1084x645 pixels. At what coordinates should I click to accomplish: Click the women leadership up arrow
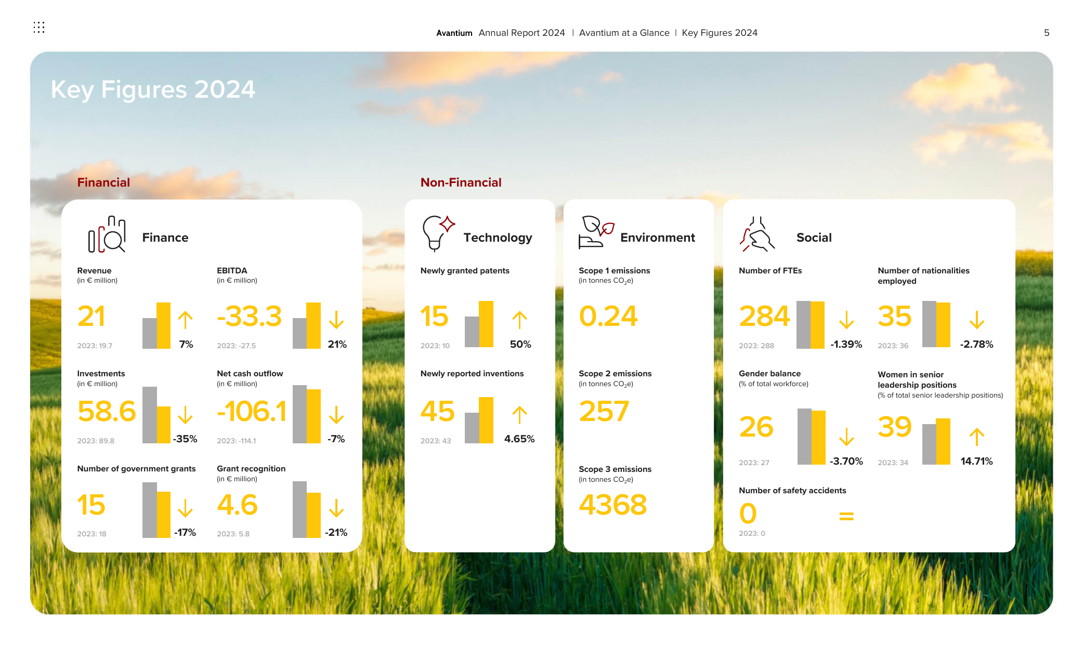coord(977,437)
